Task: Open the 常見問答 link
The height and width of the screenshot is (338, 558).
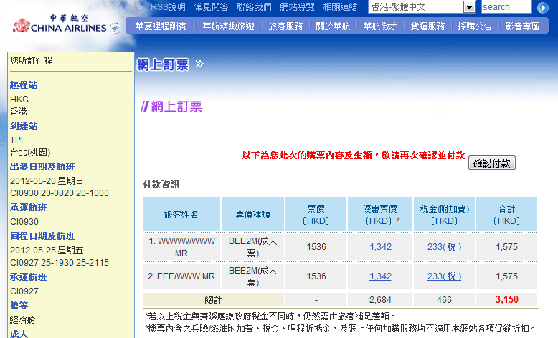Action: click(212, 7)
